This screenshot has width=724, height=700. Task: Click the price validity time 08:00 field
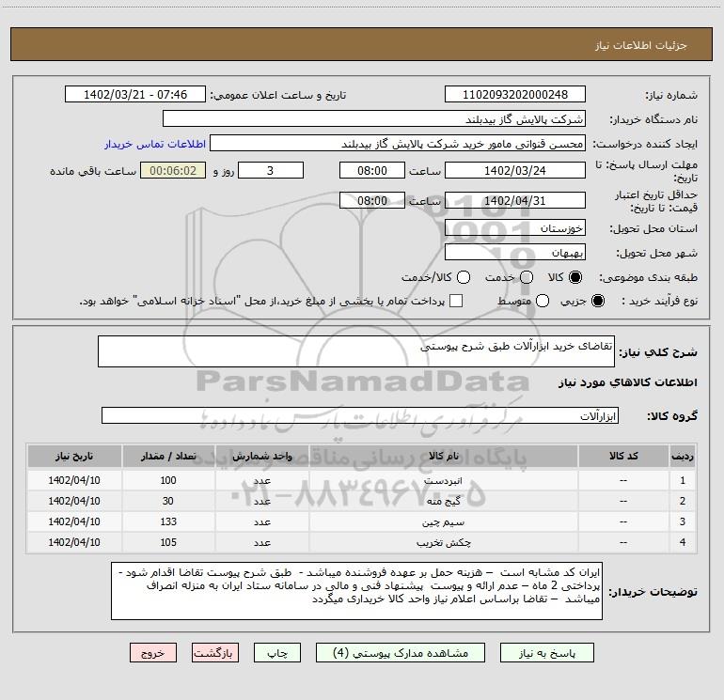click(372, 200)
